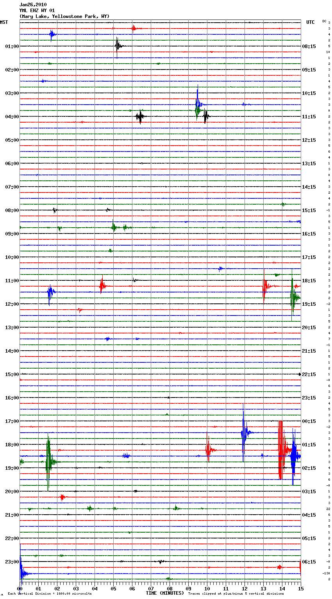Click the 11:15 UTC time label

click(309, 117)
